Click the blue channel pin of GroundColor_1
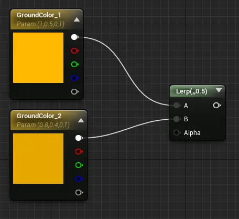 click(x=75, y=78)
